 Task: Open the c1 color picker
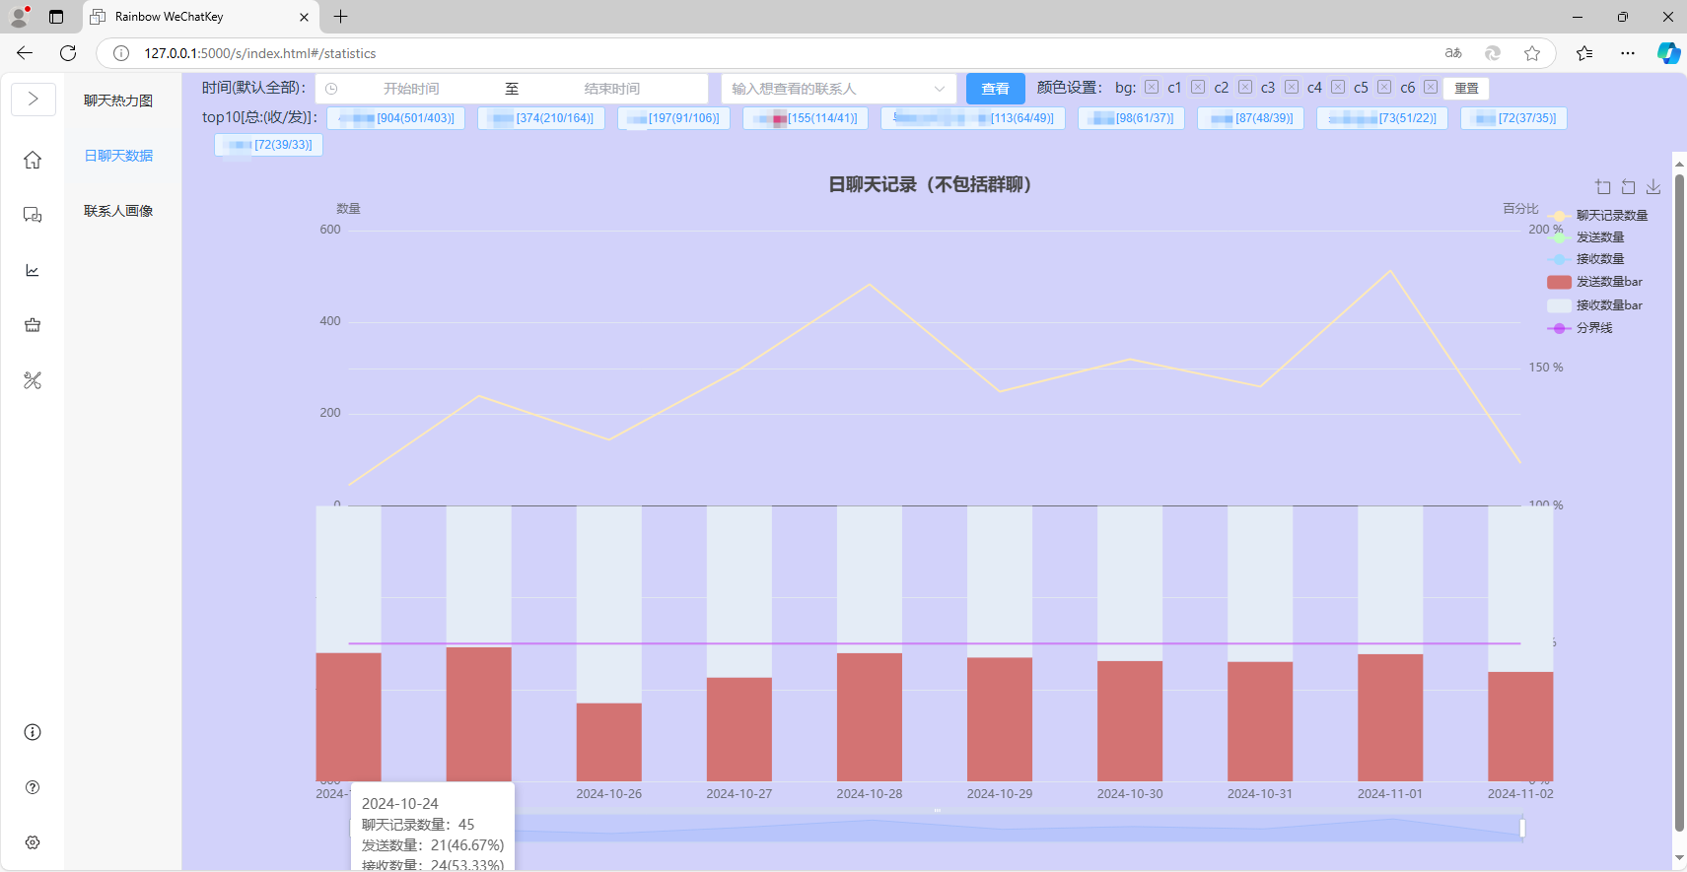(x=1198, y=88)
